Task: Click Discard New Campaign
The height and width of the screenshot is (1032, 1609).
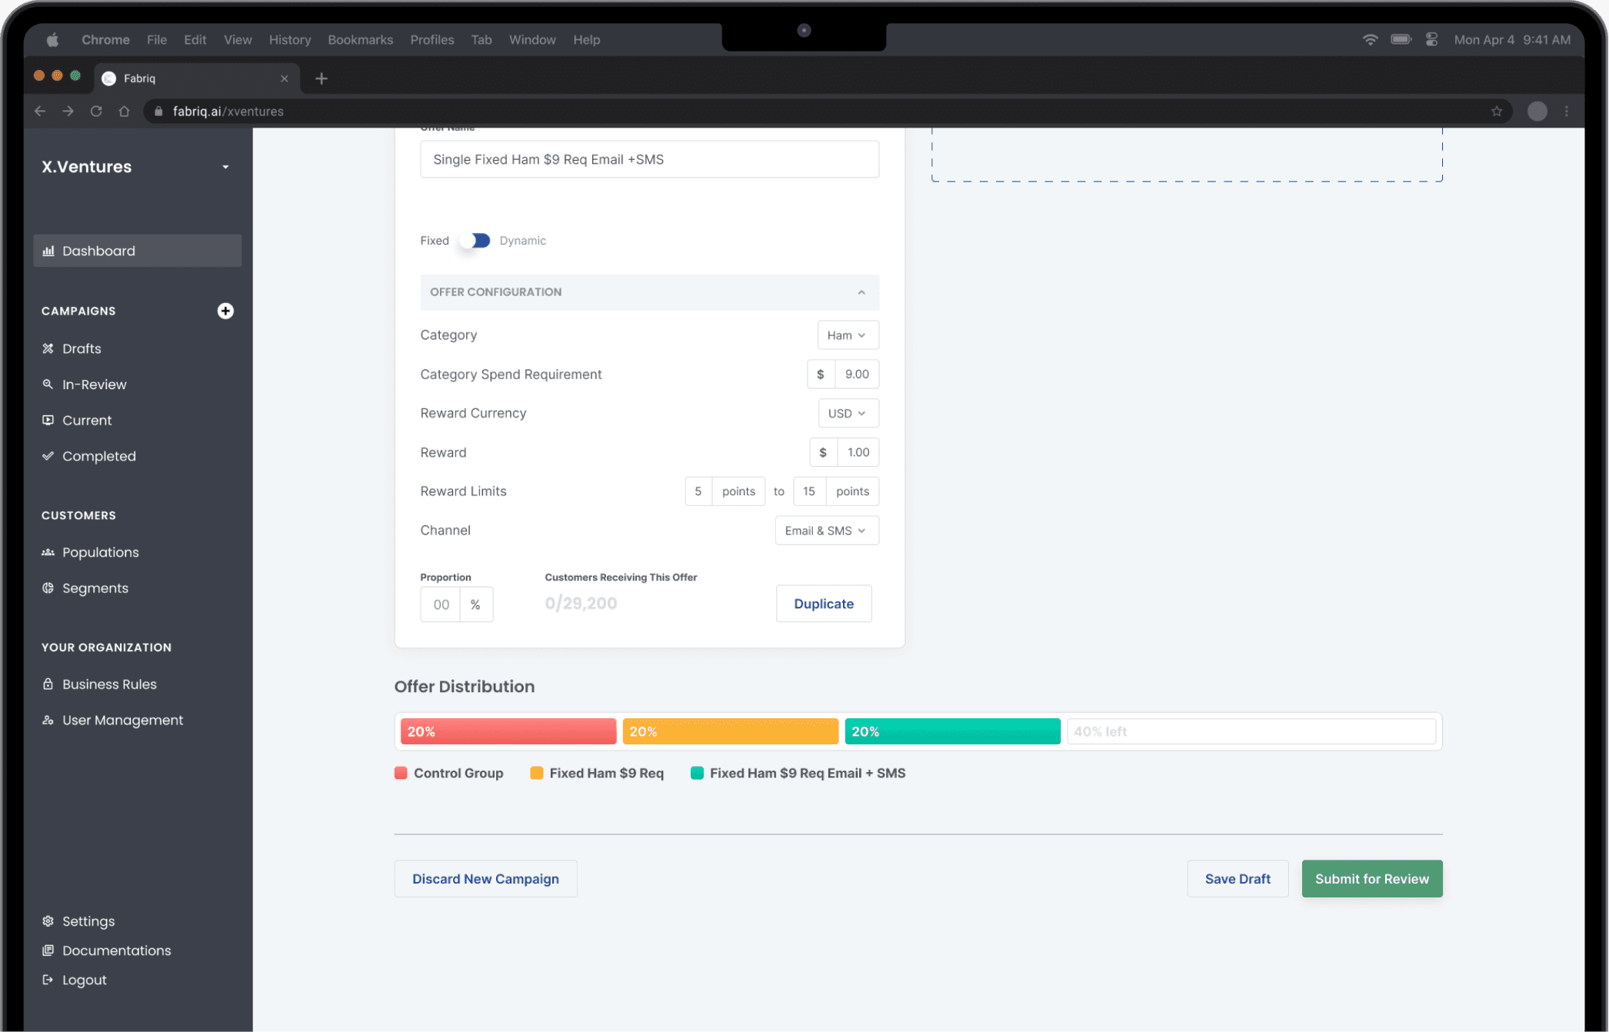Action: (x=485, y=879)
